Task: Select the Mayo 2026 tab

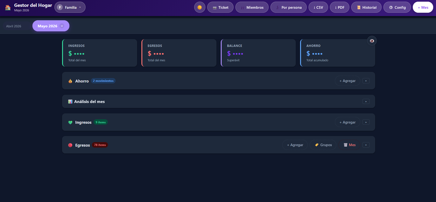Action: pyautogui.click(x=47, y=26)
